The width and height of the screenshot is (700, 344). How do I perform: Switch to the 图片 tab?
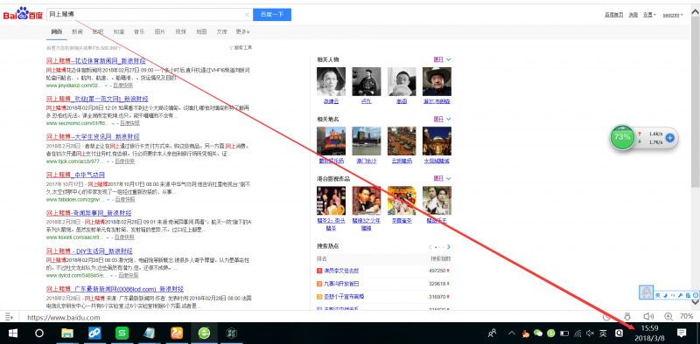point(160,31)
